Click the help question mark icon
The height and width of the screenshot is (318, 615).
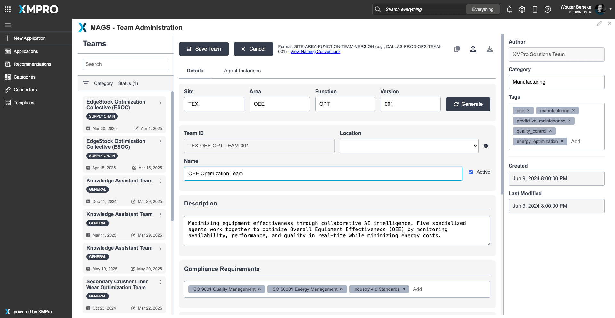pos(548,10)
